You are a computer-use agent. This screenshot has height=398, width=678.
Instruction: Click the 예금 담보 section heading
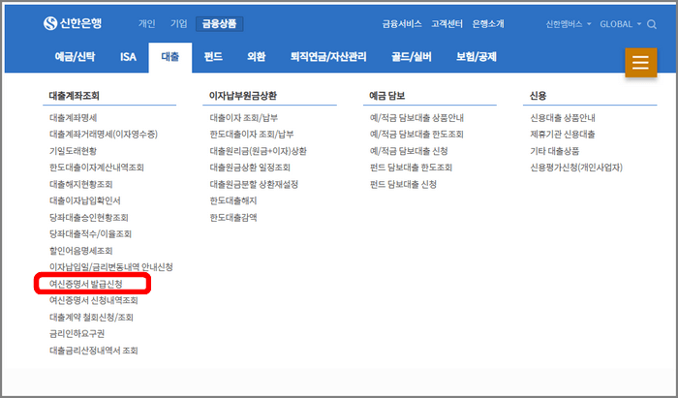pyautogui.click(x=387, y=96)
